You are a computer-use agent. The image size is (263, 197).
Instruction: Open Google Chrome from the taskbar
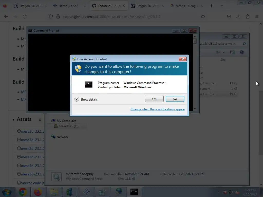click(23, 192)
